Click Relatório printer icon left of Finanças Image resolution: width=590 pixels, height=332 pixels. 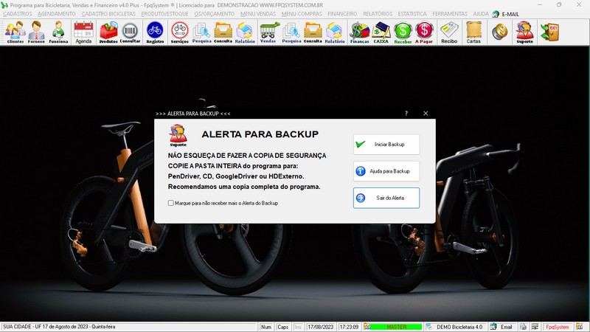[335, 32]
